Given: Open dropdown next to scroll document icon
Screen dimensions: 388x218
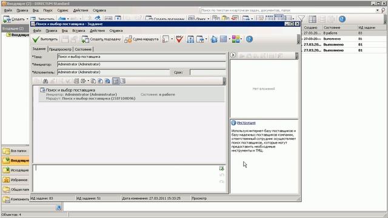Looking at the screenshot, I should pyautogui.click(x=172, y=39).
